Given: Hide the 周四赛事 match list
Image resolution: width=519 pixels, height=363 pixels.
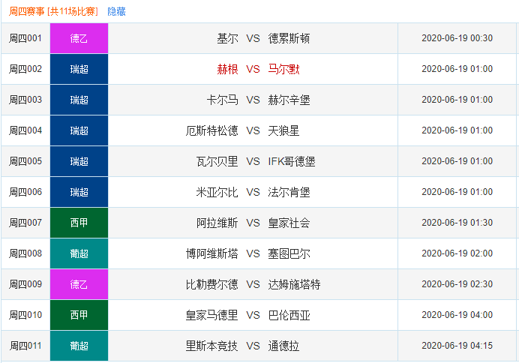Looking at the screenshot, I should pyautogui.click(x=116, y=11).
